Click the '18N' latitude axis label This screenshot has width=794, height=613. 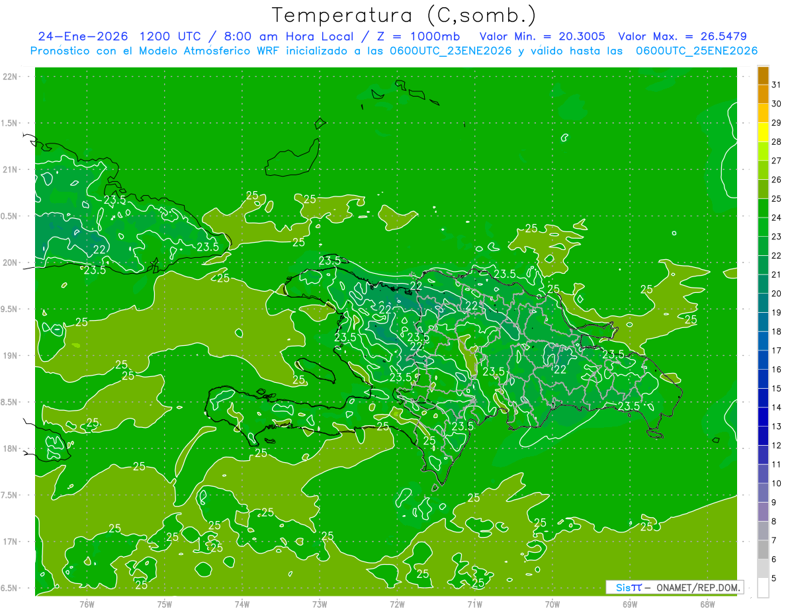tap(10, 449)
